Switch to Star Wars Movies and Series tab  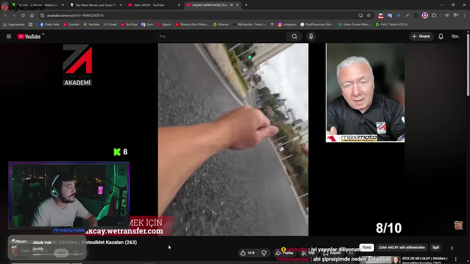coord(96,5)
